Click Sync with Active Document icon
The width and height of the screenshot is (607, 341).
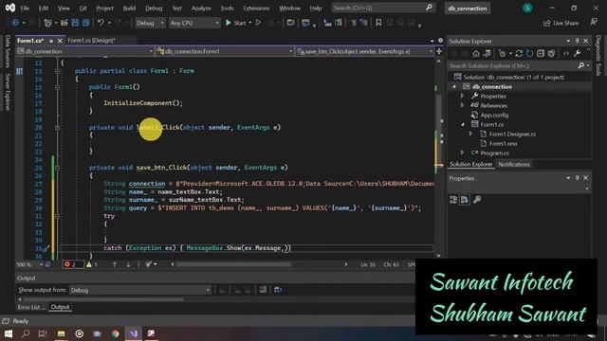click(x=519, y=53)
